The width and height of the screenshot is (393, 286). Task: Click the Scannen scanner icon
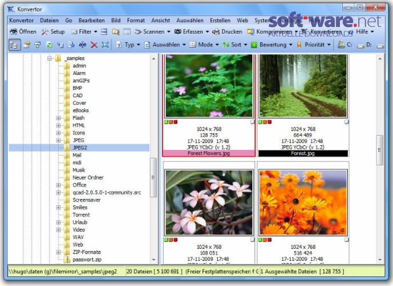pos(138,32)
